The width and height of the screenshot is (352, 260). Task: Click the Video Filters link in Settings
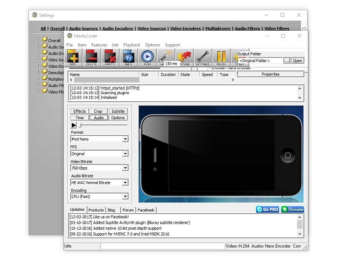[x=276, y=29]
